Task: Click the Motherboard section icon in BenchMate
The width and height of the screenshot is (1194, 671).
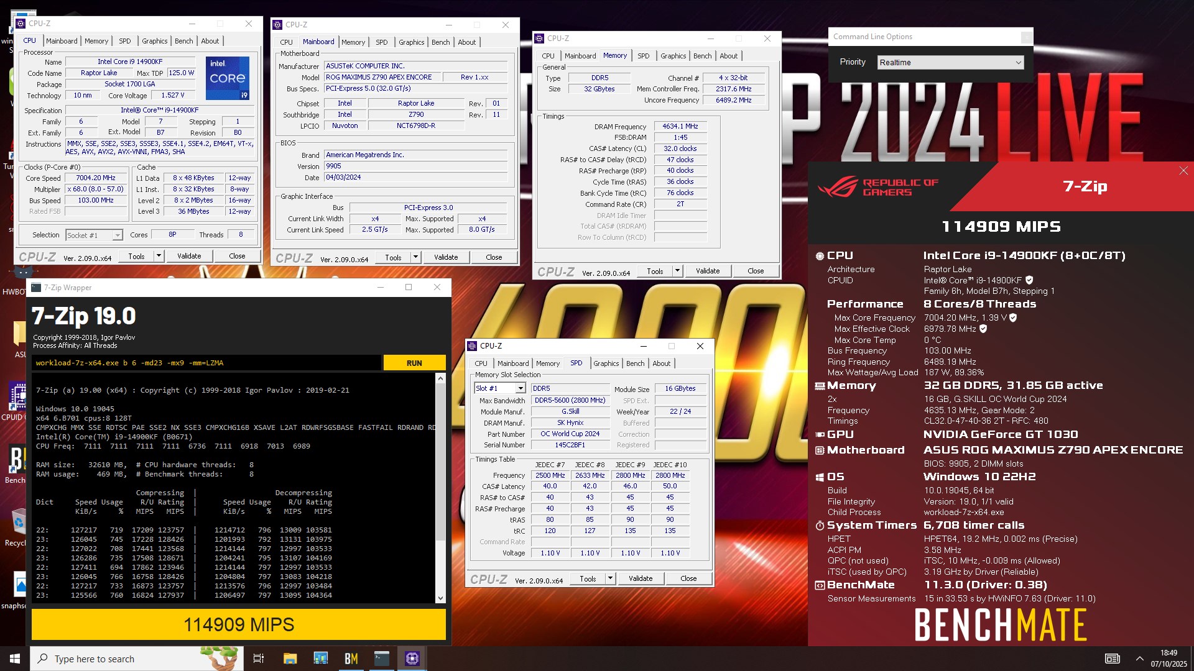Action: (820, 450)
